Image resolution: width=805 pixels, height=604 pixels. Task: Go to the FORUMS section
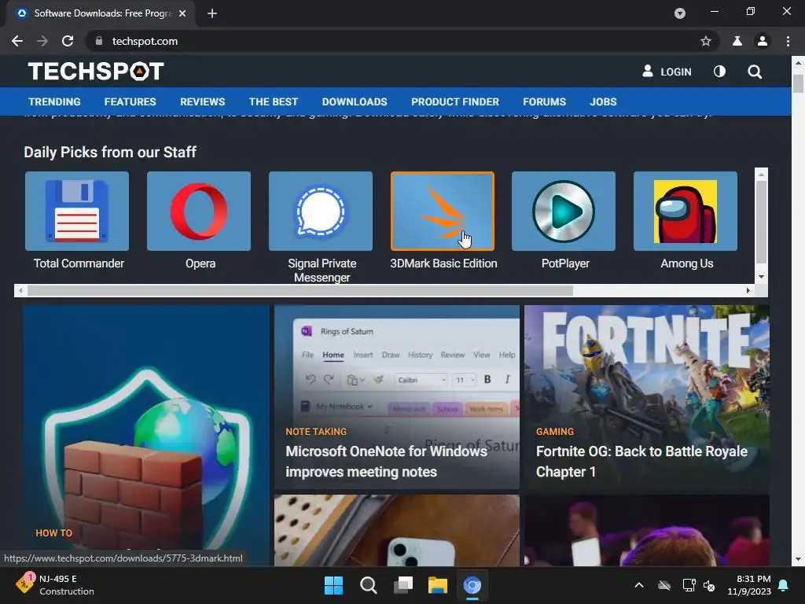tap(544, 101)
